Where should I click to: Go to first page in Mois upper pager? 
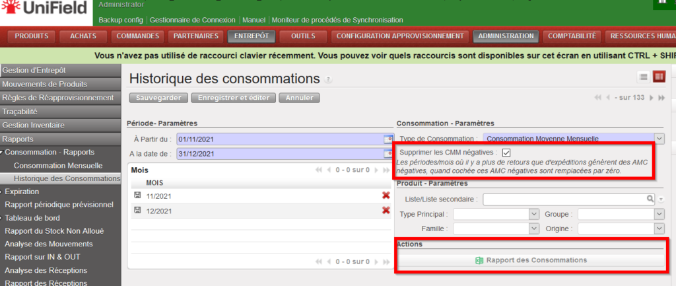click(319, 170)
